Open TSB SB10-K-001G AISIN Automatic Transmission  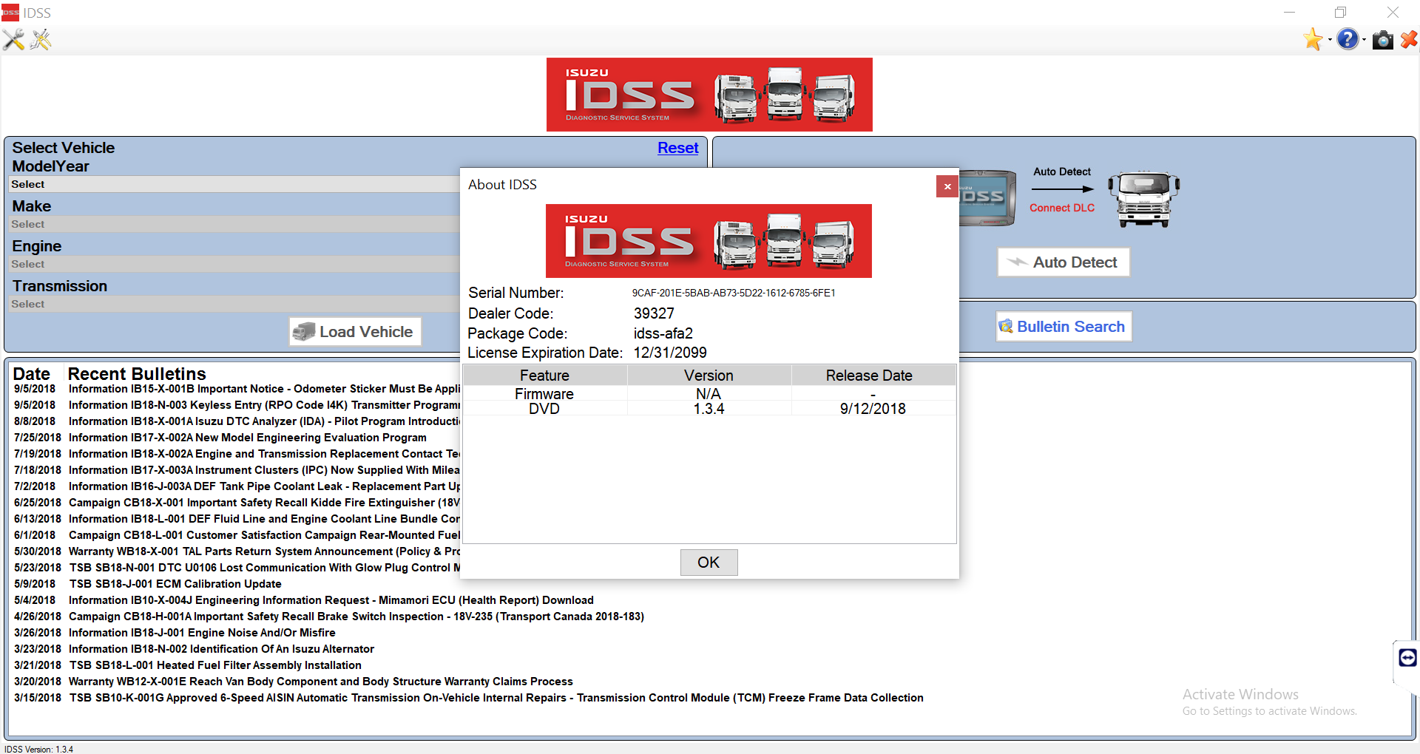pyautogui.click(x=496, y=698)
